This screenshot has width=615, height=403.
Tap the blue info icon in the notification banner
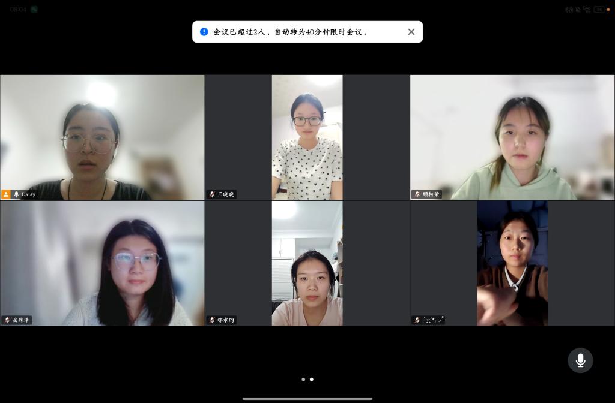[x=204, y=32]
